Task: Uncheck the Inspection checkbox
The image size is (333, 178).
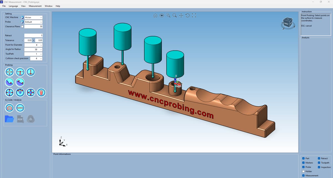Action: click(319, 167)
